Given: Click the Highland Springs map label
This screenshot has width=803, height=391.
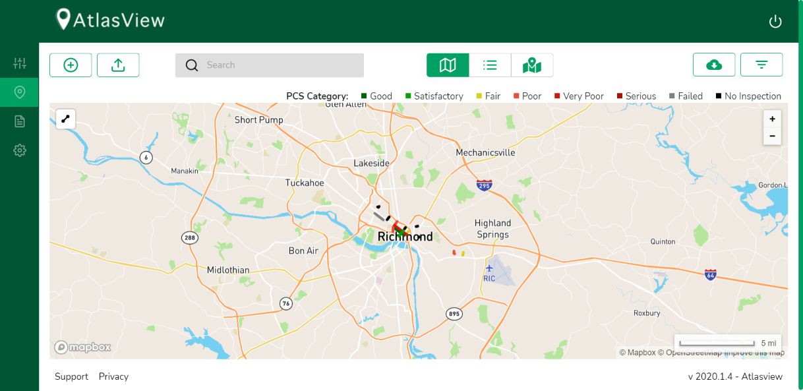Looking at the screenshot, I should pyautogui.click(x=492, y=228).
